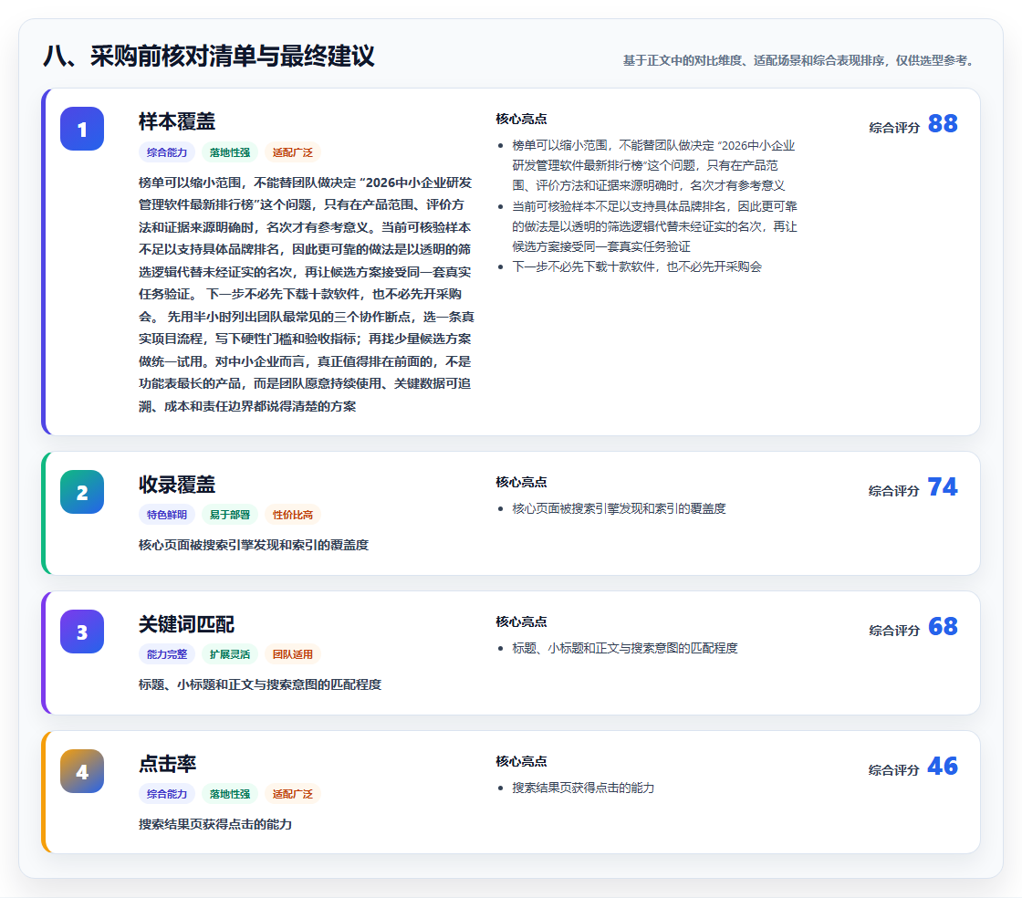Click 关键词匹配 description under its tags
This screenshot has height=898, width=1022.
[x=260, y=684]
